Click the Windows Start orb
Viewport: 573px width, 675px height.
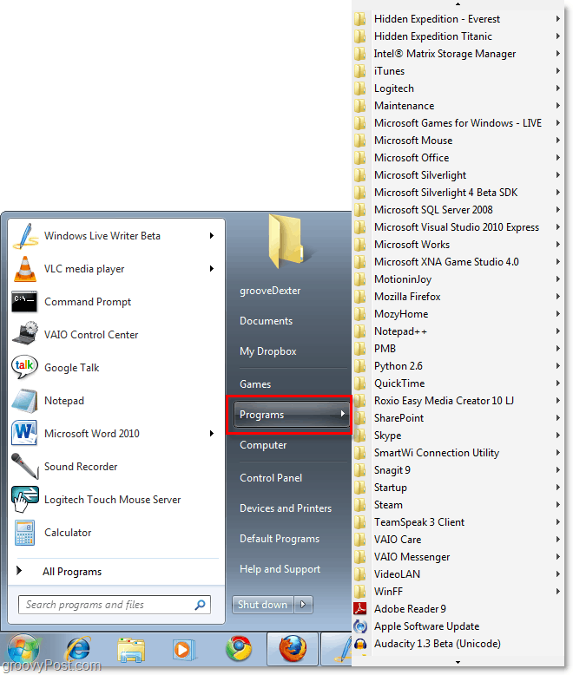23,650
